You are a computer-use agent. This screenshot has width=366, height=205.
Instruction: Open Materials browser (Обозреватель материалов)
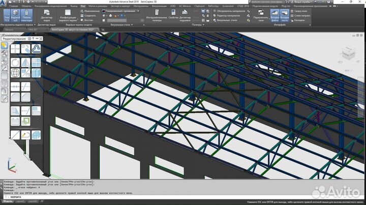pos(229,11)
